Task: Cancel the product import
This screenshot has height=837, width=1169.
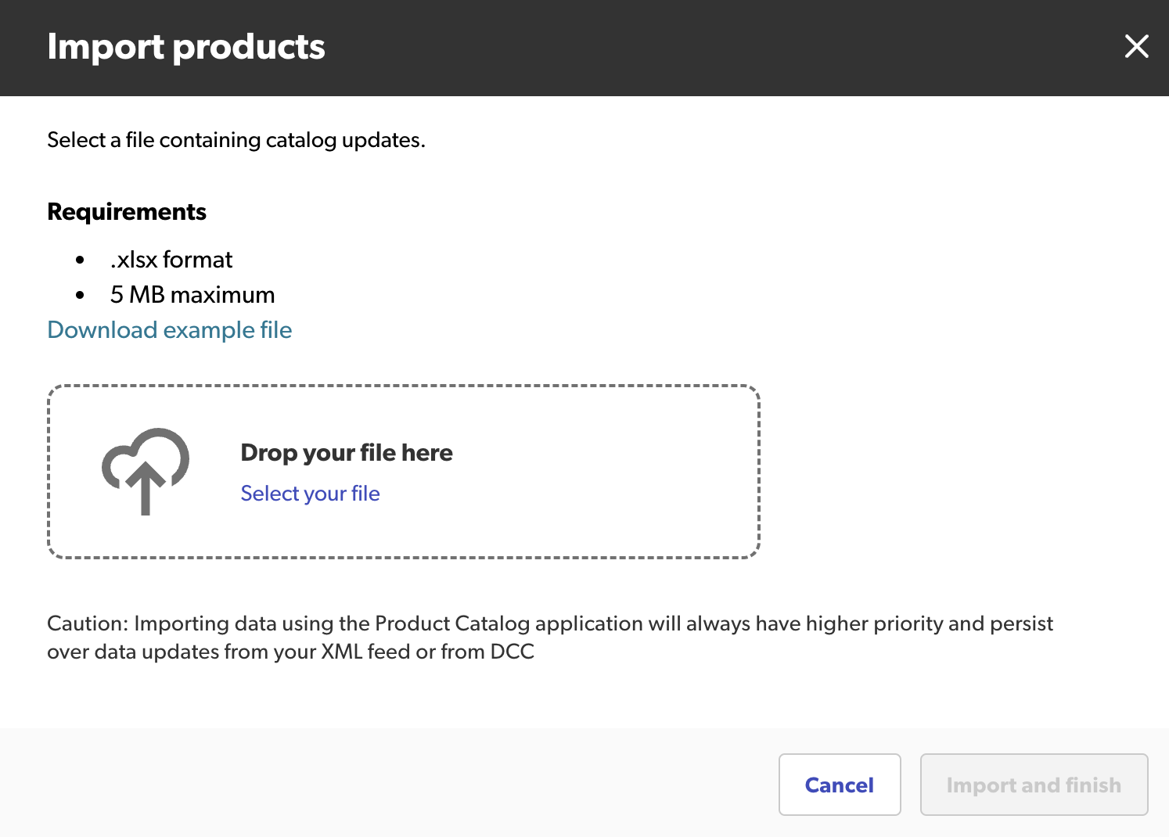Action: tap(839, 785)
